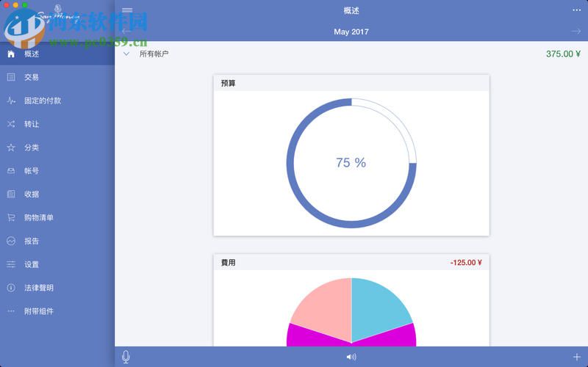Open 购物清单 shopping list label

coord(39,217)
